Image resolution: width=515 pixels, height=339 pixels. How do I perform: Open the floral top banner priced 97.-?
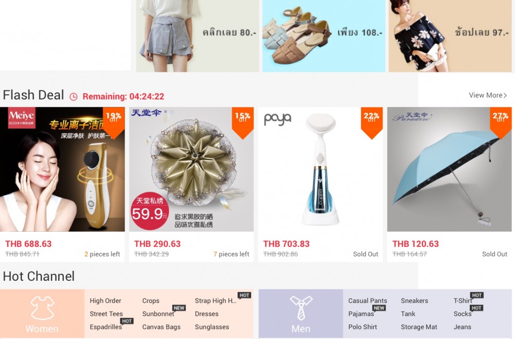450,35
